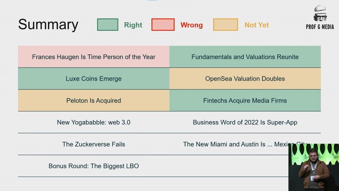The image size is (339, 191).
Task: Click Business Word of 2022 Is Super-App
Action: 245,122
